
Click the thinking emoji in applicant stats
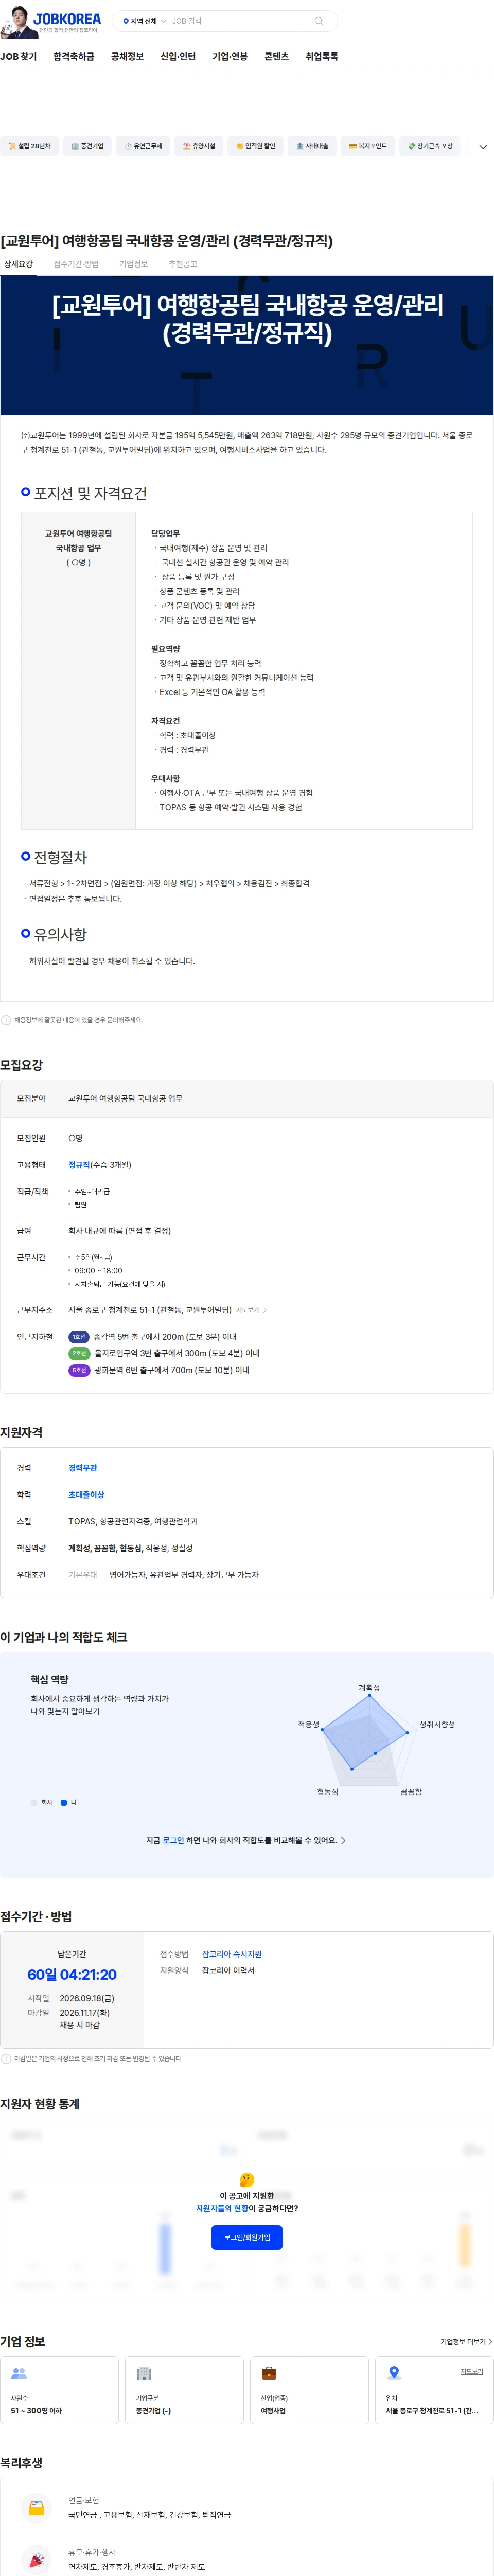tap(247, 2179)
